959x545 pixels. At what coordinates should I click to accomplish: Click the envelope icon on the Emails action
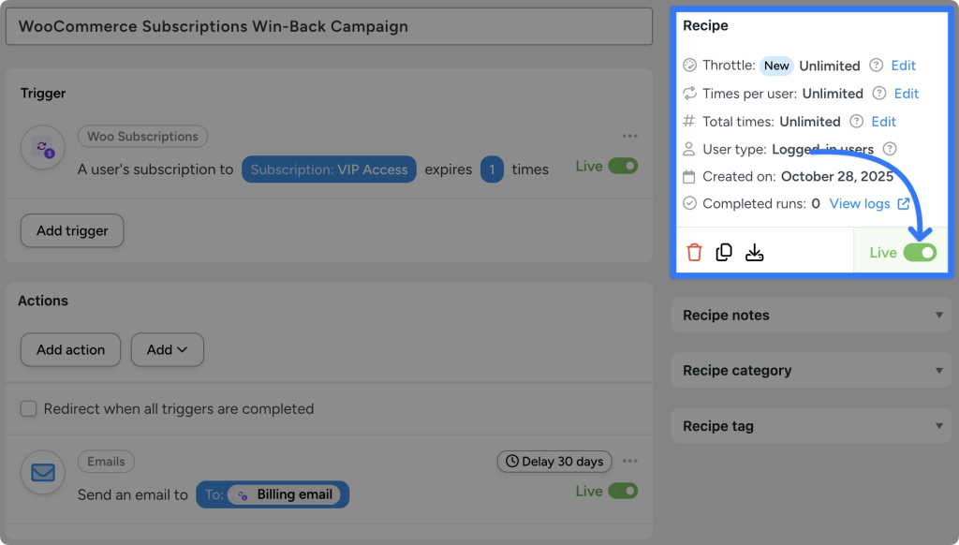(42, 473)
